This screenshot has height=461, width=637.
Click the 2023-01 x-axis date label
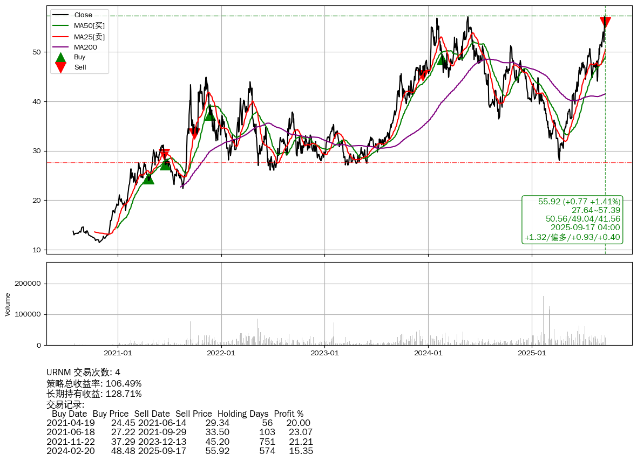(325, 353)
